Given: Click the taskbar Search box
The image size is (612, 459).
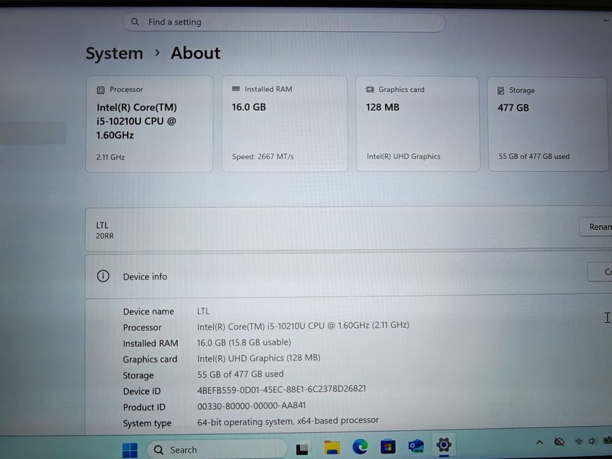Looking at the screenshot, I should (x=216, y=450).
